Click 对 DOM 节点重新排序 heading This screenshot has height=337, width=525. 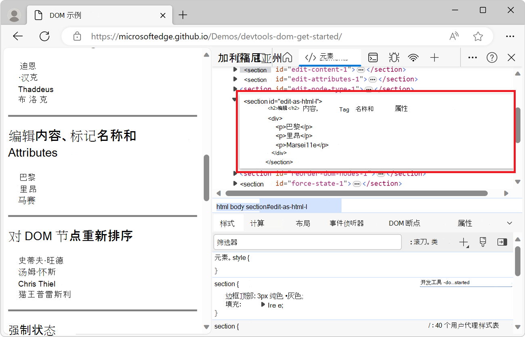coord(71,236)
